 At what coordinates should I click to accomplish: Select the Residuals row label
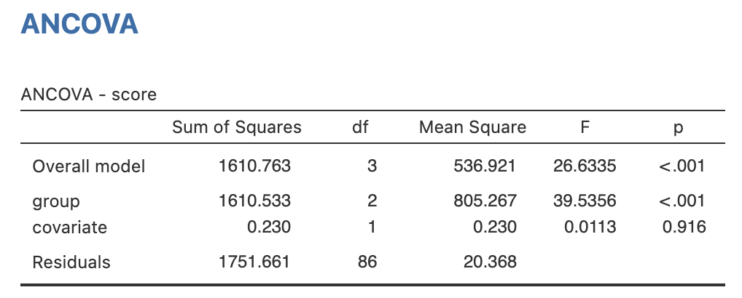[71, 262]
